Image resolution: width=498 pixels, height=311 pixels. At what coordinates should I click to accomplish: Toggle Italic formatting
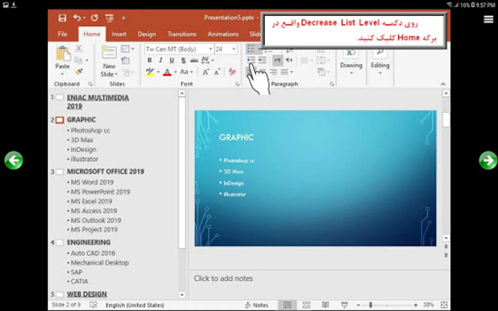tap(160, 60)
